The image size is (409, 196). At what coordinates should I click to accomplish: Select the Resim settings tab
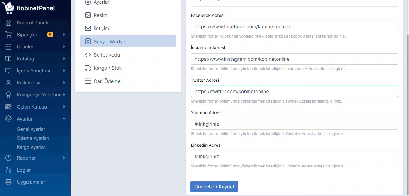coord(128,15)
